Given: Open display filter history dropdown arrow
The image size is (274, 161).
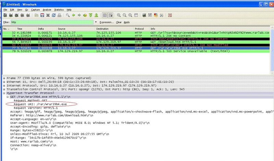Looking at the screenshot, I should (96, 22).
